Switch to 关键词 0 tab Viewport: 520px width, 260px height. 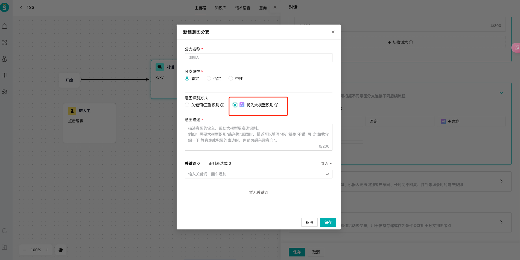pos(192,163)
